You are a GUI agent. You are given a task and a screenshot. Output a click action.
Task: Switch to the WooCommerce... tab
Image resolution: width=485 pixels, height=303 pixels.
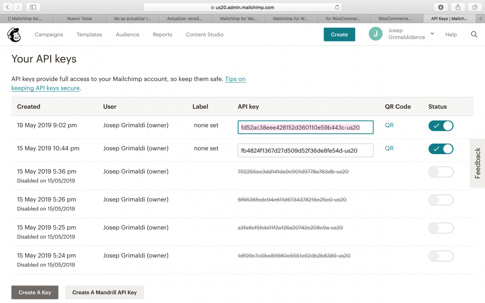click(x=396, y=18)
